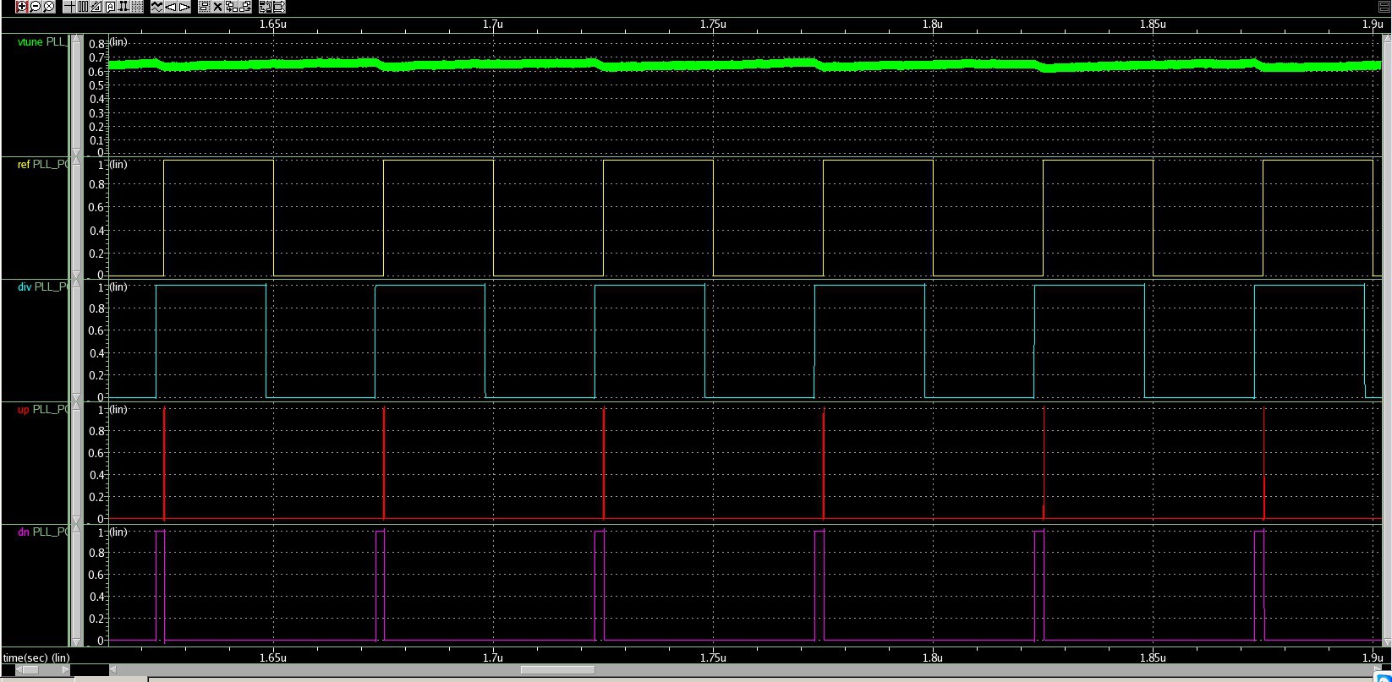Click the time(sec) axis label

(36, 657)
